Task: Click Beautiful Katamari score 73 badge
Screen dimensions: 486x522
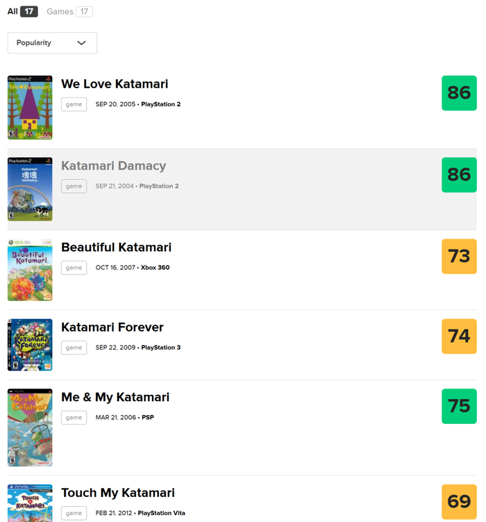Action: pos(459,256)
